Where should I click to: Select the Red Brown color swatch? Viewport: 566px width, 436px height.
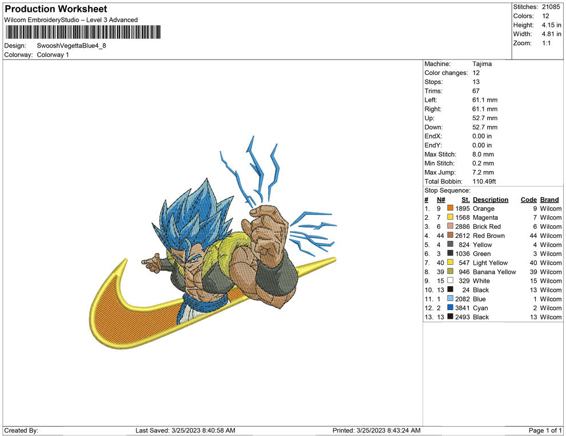tap(450, 235)
